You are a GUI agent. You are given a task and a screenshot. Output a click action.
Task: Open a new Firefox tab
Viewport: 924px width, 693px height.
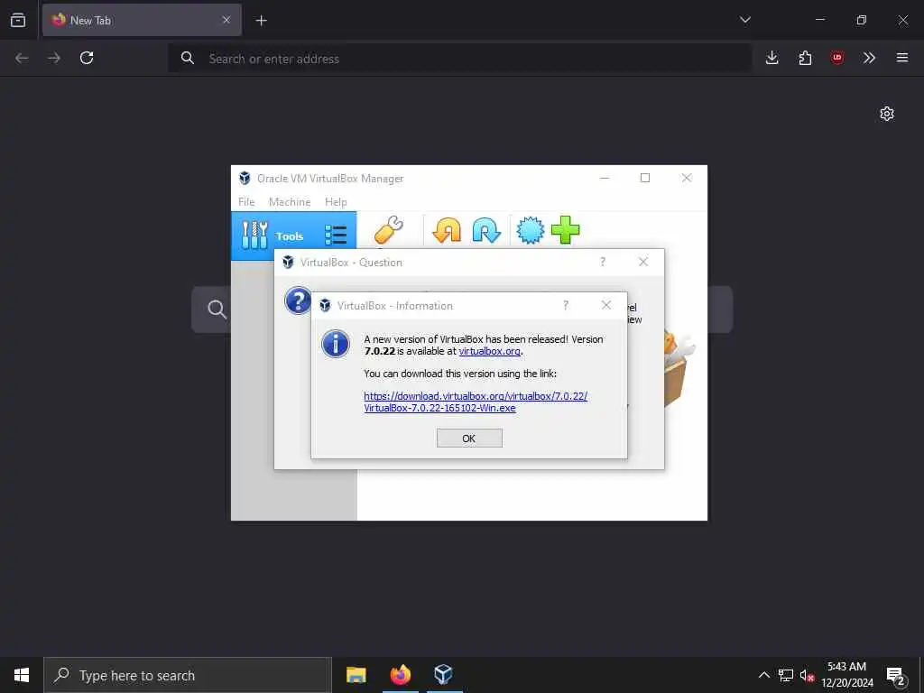261,21
